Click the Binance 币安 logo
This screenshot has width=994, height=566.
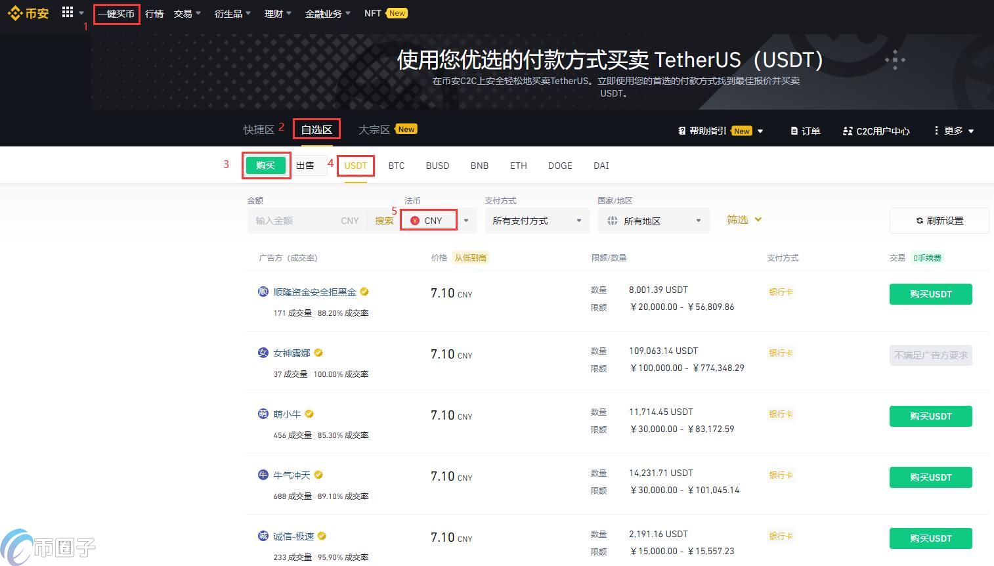pyautogui.click(x=28, y=13)
